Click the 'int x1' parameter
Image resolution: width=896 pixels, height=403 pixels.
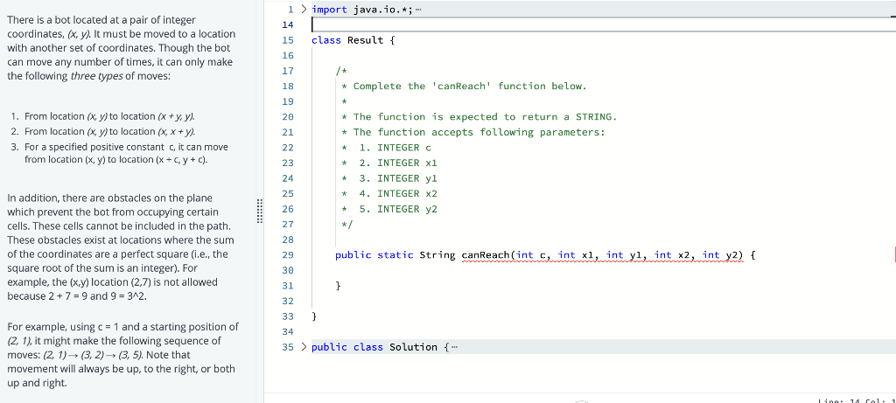577,254
